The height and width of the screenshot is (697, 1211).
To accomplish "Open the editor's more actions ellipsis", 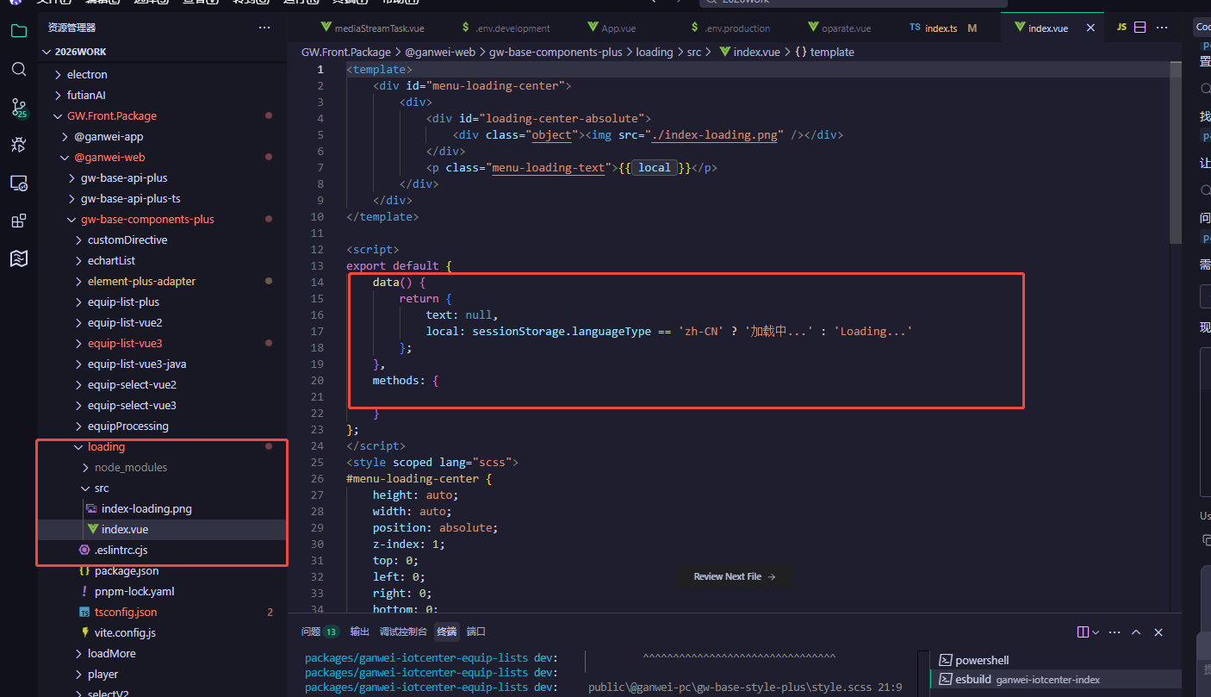I will tap(1164, 28).
